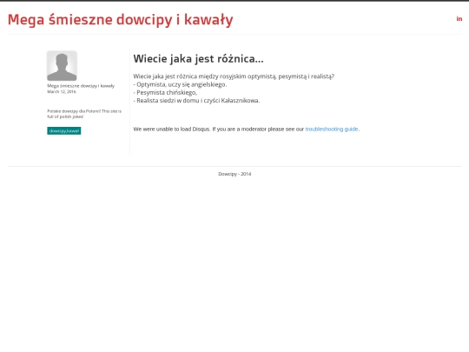This screenshot has width=469, height=352.
Task: Open the Disqus troubleshooting guide link
Action: (332, 129)
